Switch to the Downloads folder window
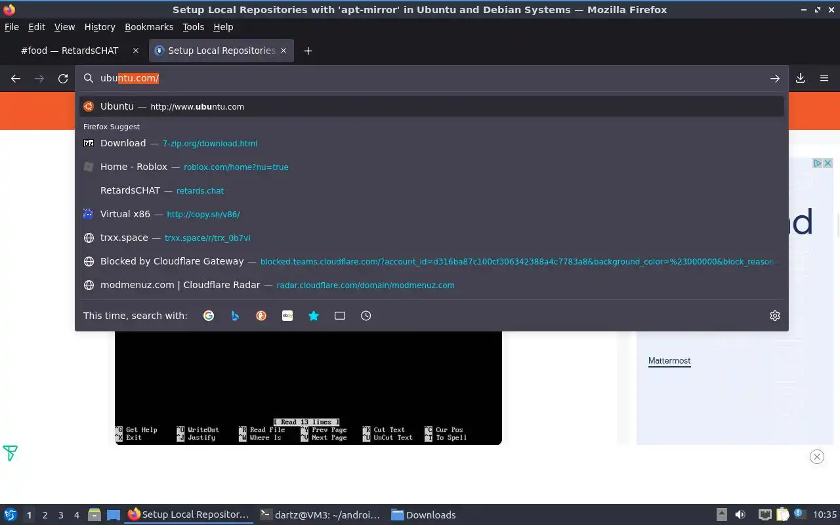The width and height of the screenshot is (840, 525). click(x=424, y=514)
